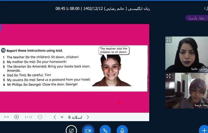Click slide arrow right of 'اسلاید 6' label
This screenshot has height=133, width=208.
point(88,117)
